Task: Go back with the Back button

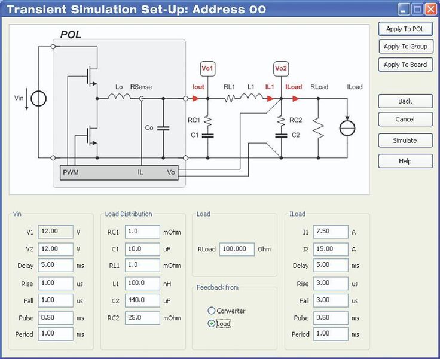Action: [x=405, y=101]
